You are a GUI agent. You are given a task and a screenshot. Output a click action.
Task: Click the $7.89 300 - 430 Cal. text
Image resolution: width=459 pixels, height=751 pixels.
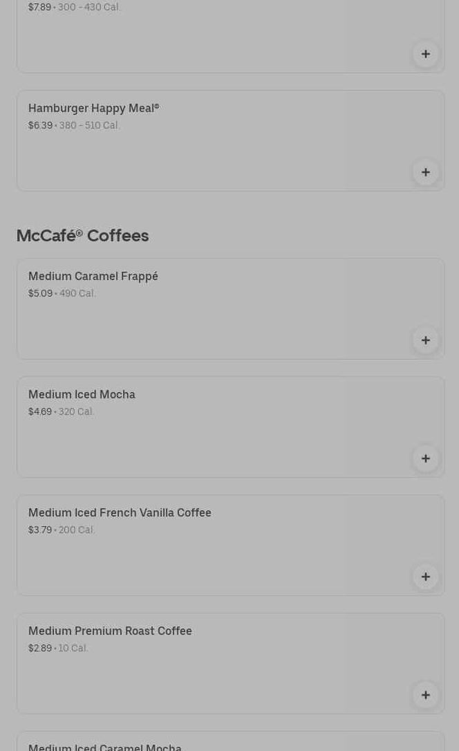click(74, 7)
